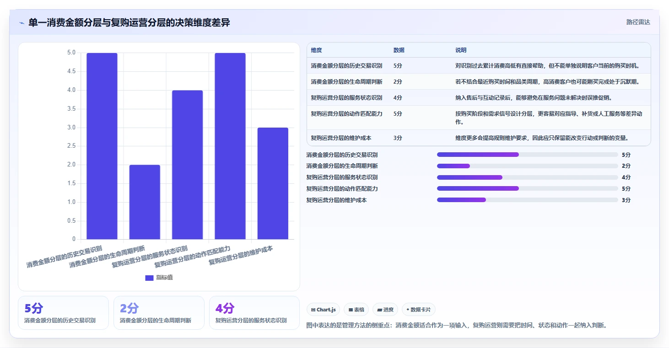Click the description starting 对识别过去累计消费高低
Viewport: 669px width, 348px height.
click(547, 66)
